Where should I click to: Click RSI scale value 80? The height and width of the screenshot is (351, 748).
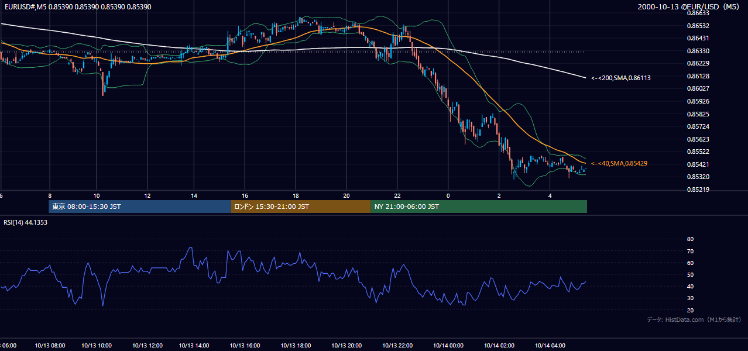tap(690, 239)
